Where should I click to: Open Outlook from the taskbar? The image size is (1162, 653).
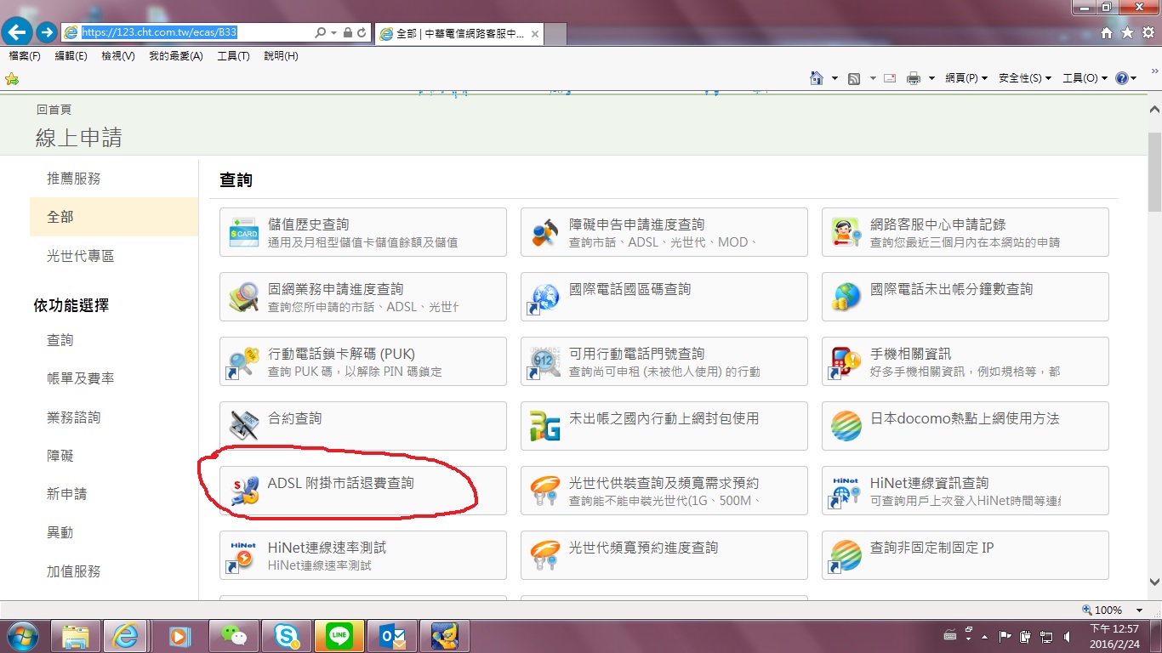pos(394,636)
